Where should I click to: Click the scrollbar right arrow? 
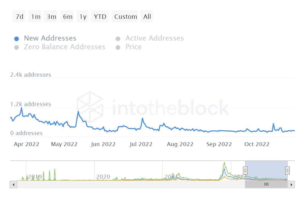[291, 184]
